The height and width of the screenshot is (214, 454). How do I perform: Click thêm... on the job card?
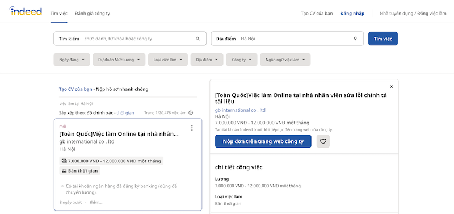96,202
